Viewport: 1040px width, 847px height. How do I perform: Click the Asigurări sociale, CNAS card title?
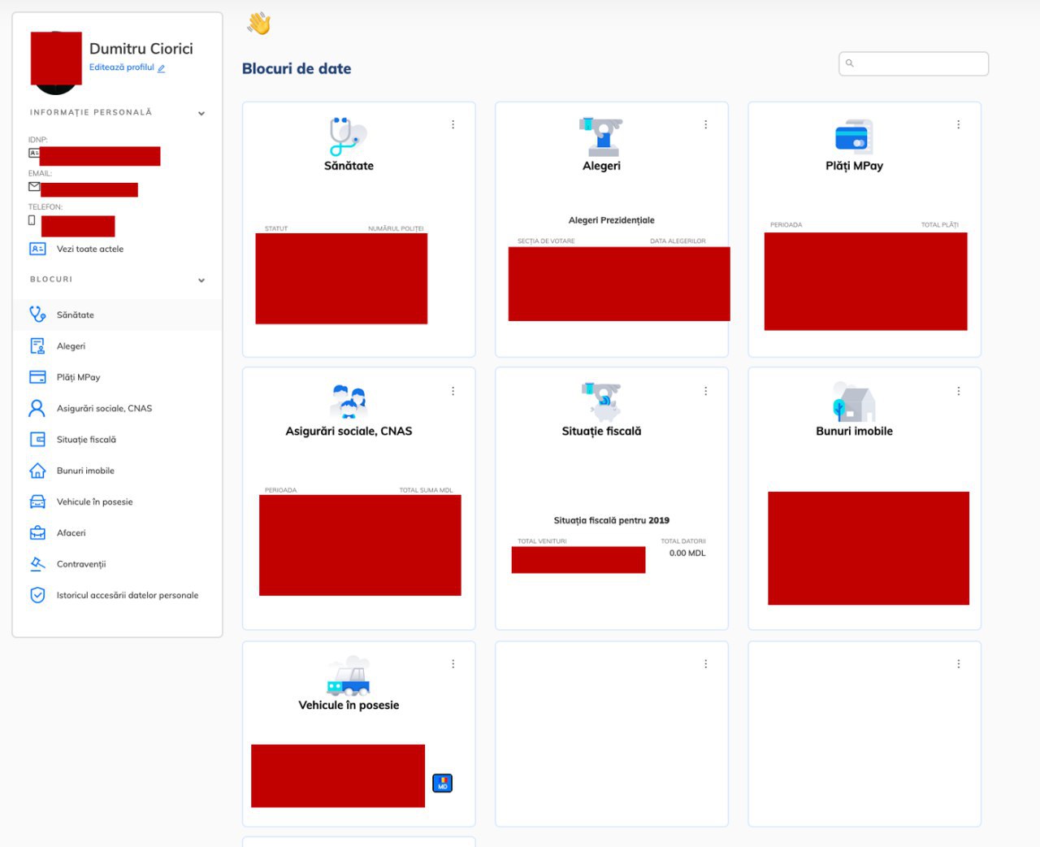coord(349,432)
